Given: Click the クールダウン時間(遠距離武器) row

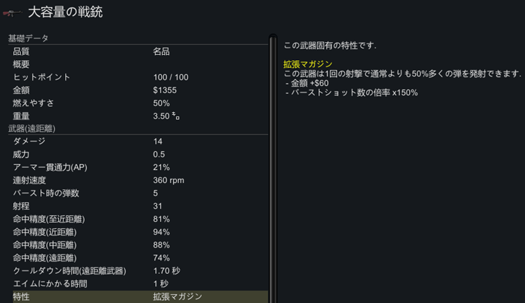Looking at the screenshot, I should pyautogui.click(x=140, y=271).
